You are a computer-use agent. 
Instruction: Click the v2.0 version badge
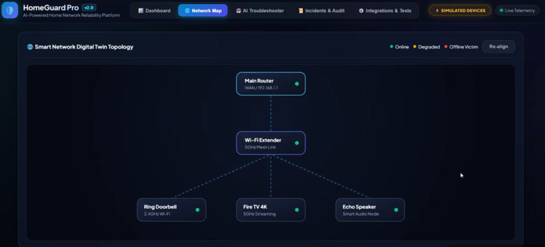coord(89,7)
